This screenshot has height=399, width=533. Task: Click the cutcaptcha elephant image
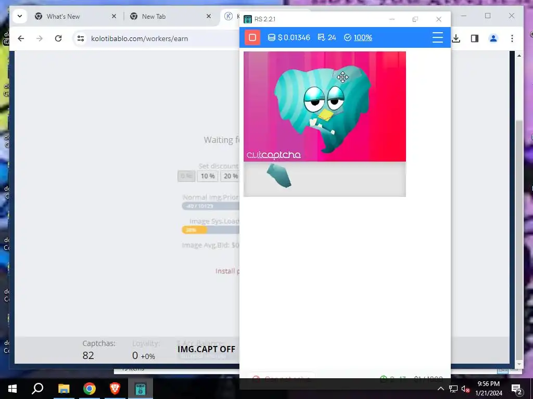pos(325,107)
